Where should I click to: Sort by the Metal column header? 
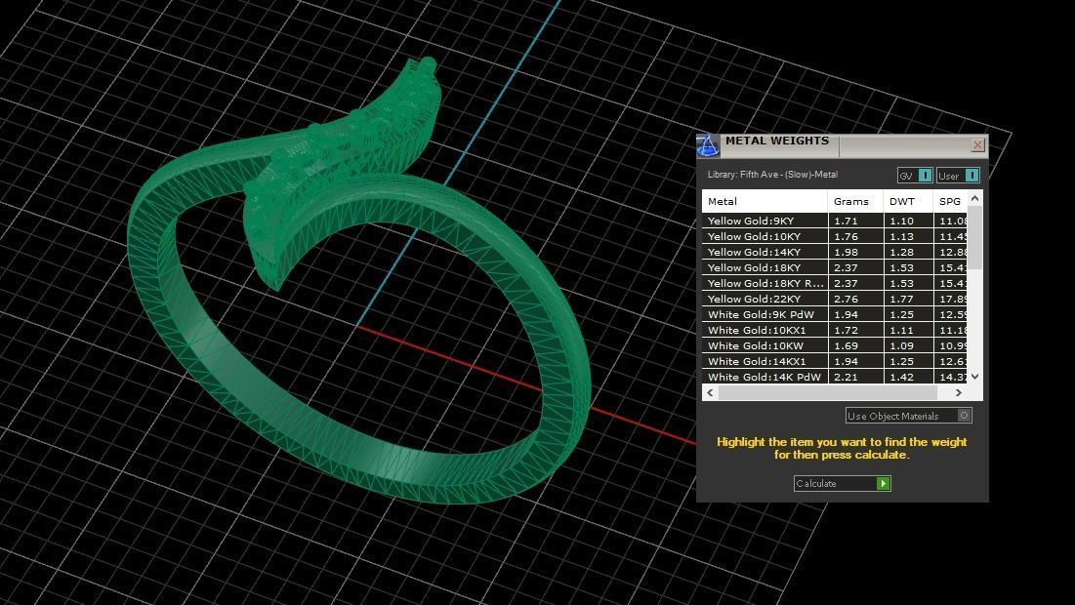[765, 201]
